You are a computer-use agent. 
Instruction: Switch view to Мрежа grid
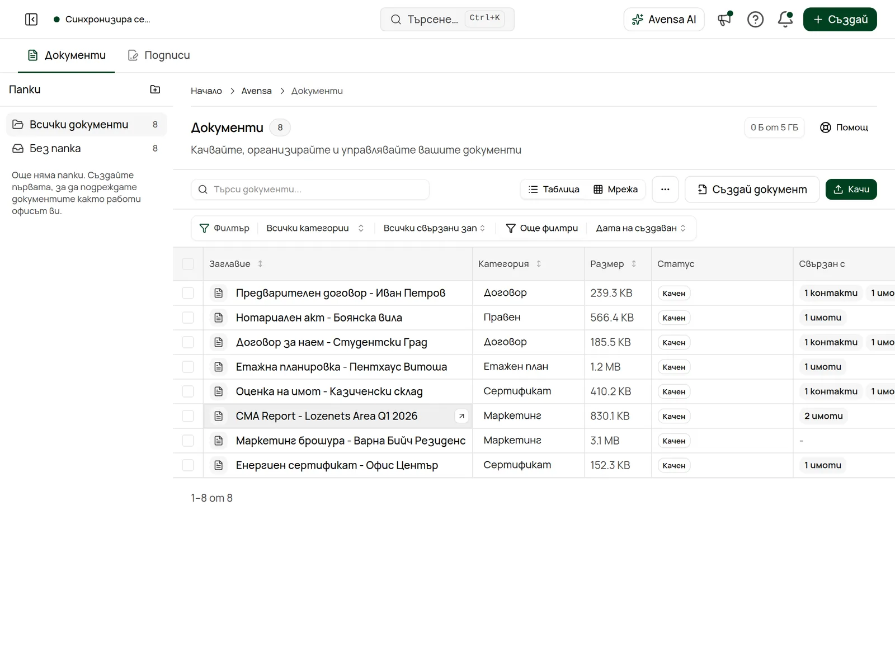point(615,190)
